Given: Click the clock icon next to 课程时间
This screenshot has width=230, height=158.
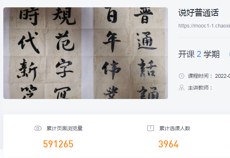Looking at the screenshot, I should (x=182, y=76).
